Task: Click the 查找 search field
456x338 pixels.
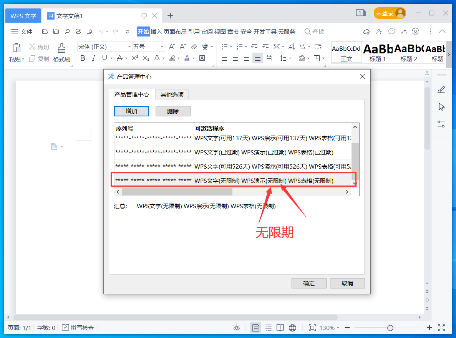Action: 314,31
